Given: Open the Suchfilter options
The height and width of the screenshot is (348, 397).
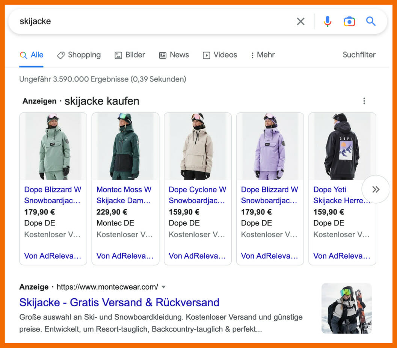Looking at the screenshot, I should [x=359, y=55].
